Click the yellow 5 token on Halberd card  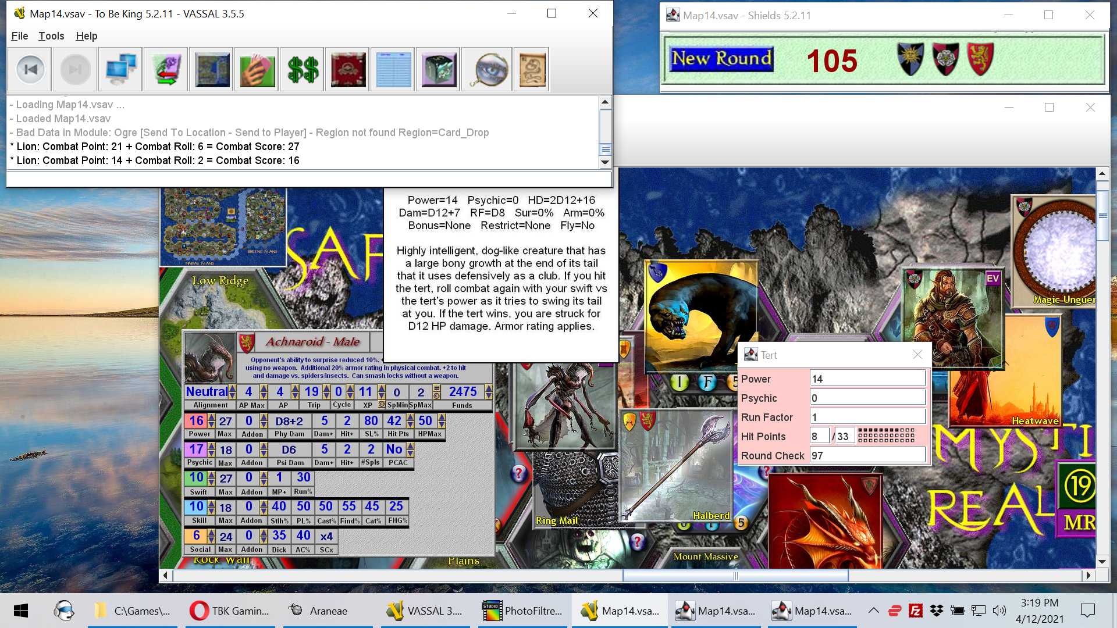click(741, 523)
